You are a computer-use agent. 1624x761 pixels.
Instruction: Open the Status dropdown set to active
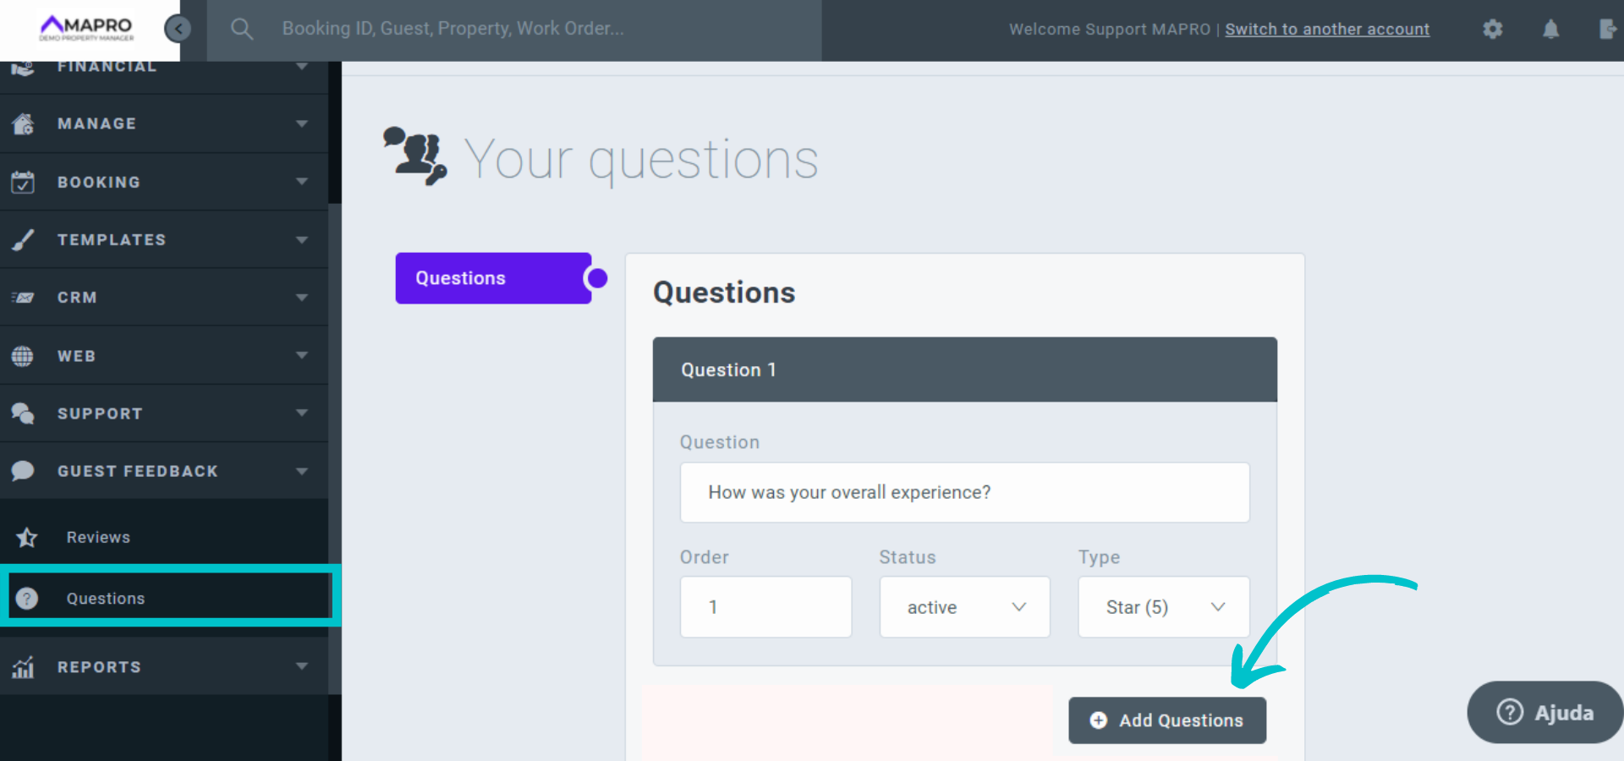[964, 607]
